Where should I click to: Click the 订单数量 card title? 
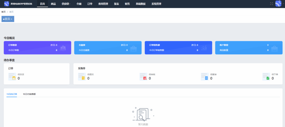point(13,45)
